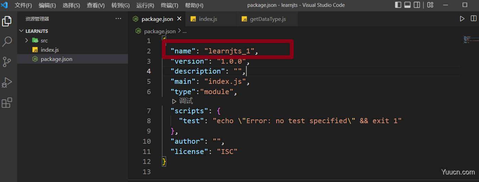Image resolution: width=479 pixels, height=182 pixels.
Task: Maximize the VS Code window
Action: point(465,5)
